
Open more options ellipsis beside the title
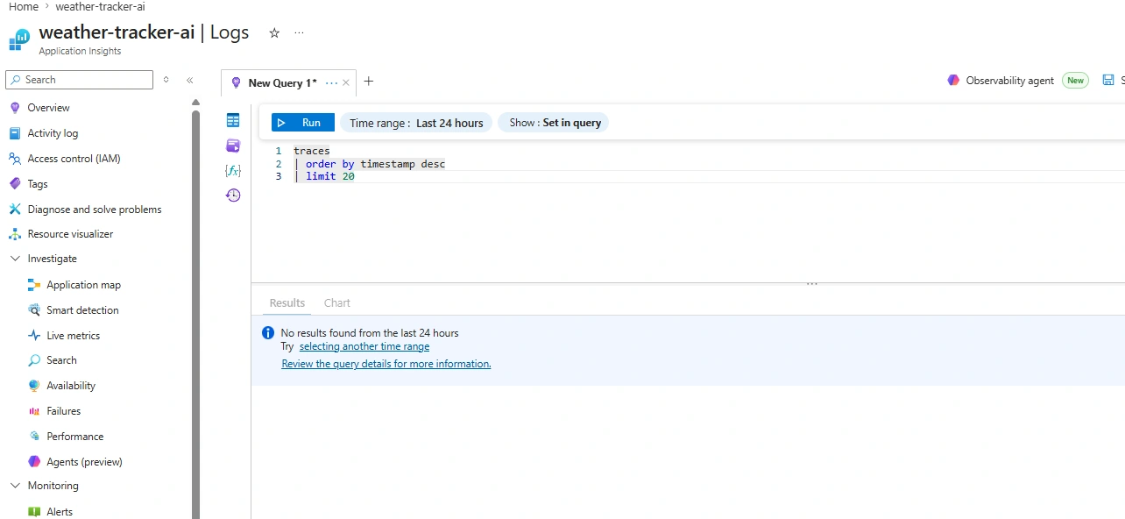(x=300, y=32)
